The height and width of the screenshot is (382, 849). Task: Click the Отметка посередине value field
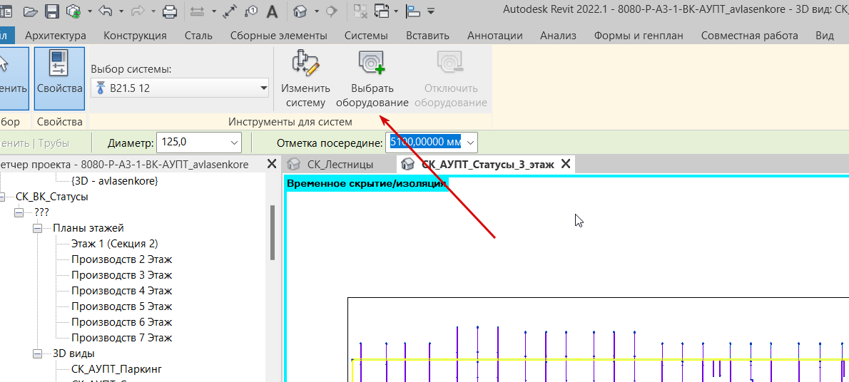[x=425, y=143]
